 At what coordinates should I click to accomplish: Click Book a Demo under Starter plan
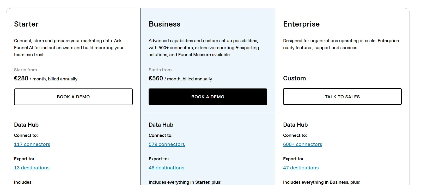pos(73,97)
